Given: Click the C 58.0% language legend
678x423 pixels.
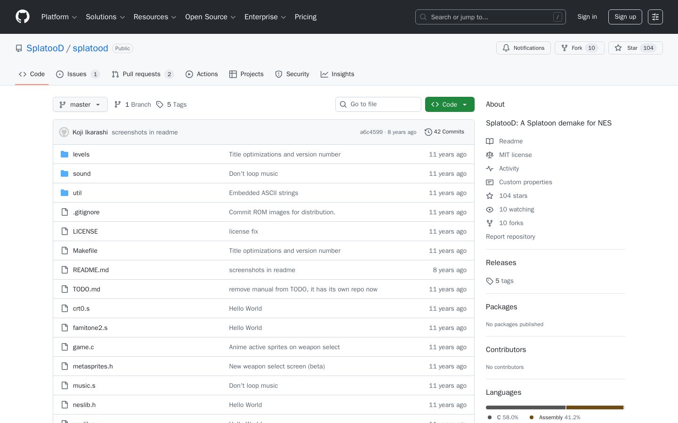Looking at the screenshot, I should [502, 417].
